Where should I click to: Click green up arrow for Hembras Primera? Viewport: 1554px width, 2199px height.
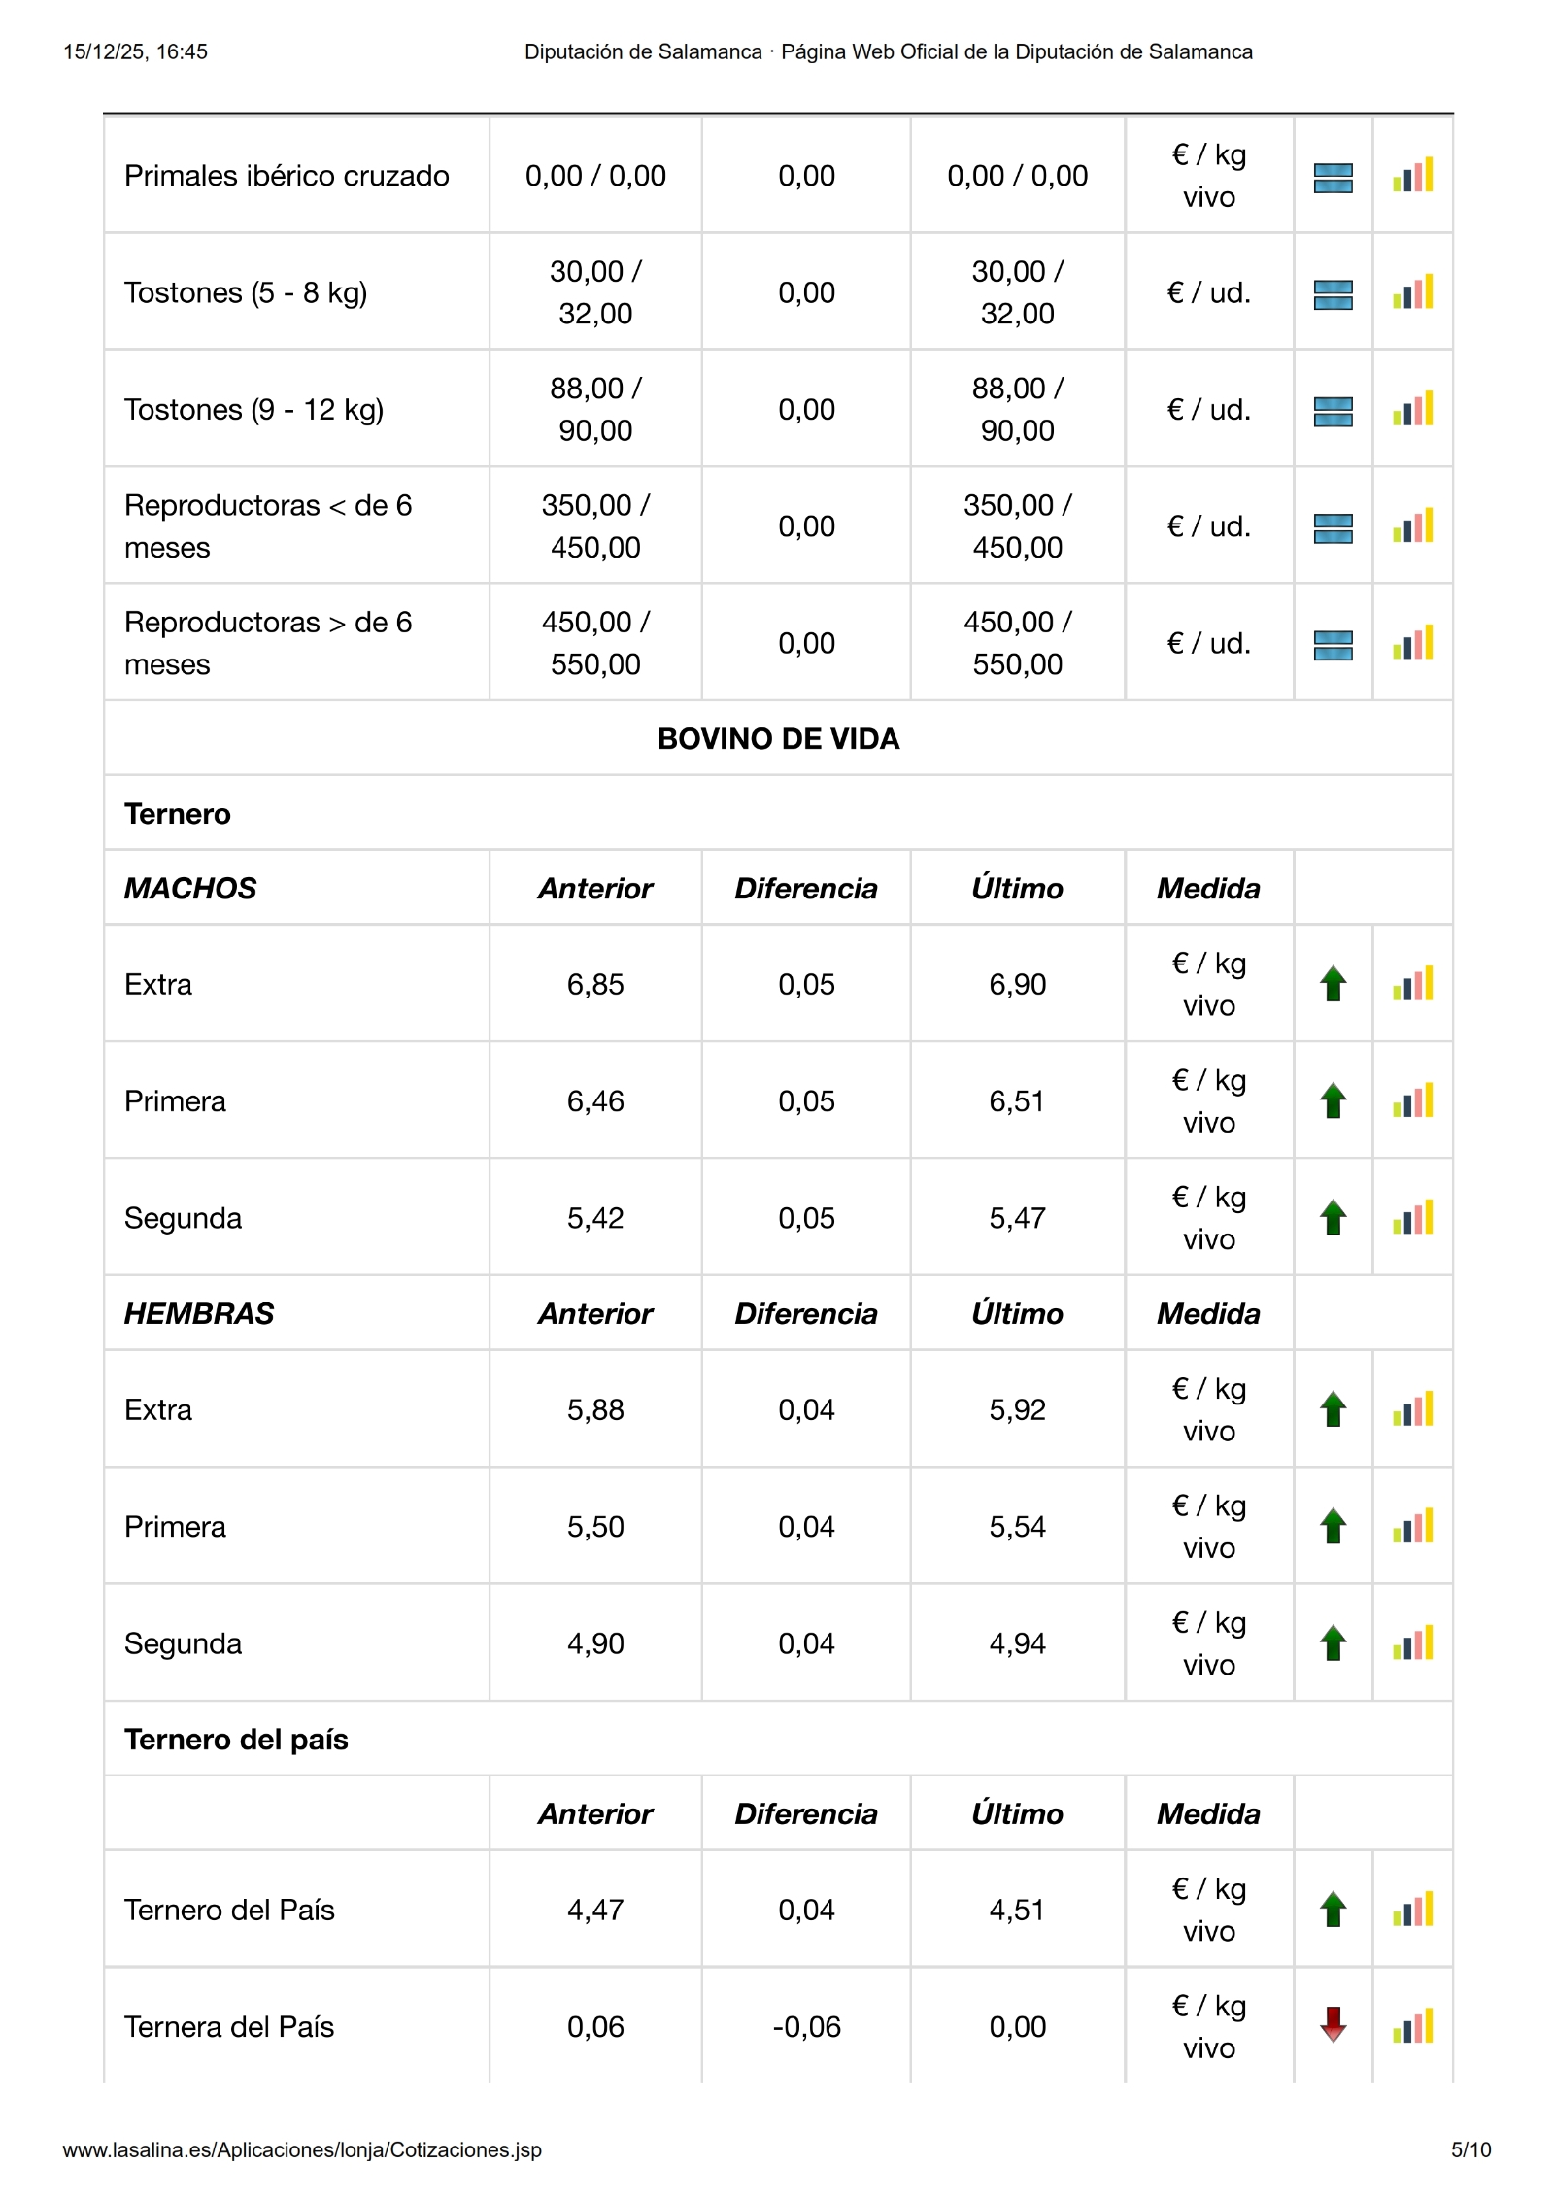[x=1333, y=1527]
